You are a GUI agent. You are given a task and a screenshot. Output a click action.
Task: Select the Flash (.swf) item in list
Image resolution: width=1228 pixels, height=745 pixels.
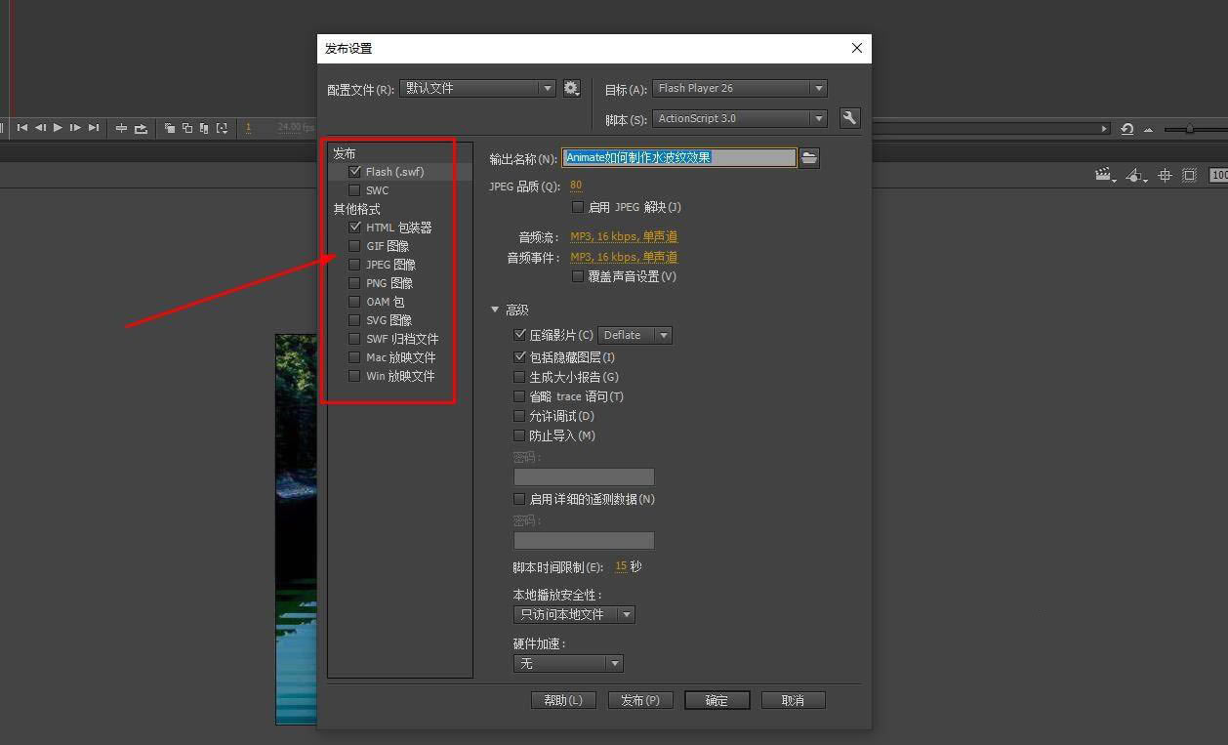pyautogui.click(x=394, y=172)
